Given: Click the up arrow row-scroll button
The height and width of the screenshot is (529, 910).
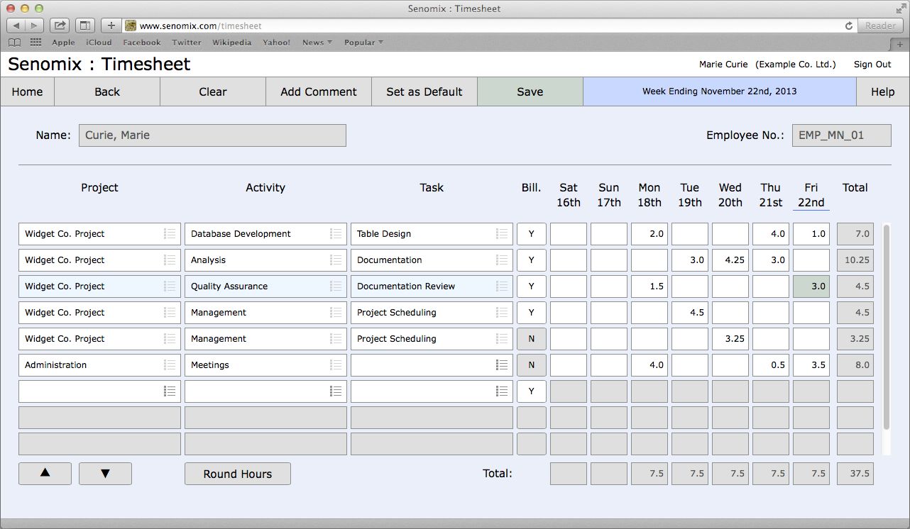Looking at the screenshot, I should point(45,474).
